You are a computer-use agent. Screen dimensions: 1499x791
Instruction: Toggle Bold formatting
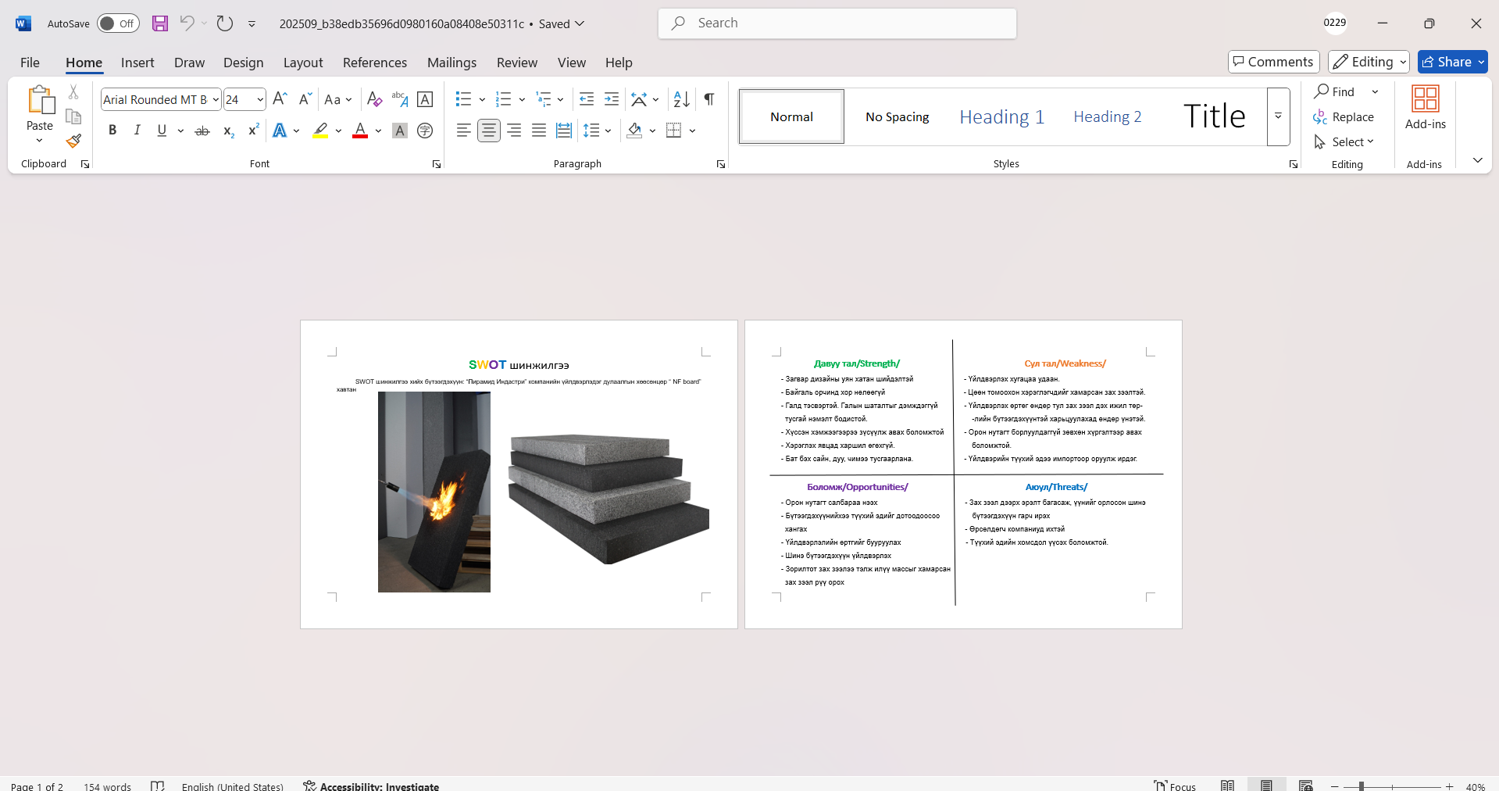pos(112,131)
